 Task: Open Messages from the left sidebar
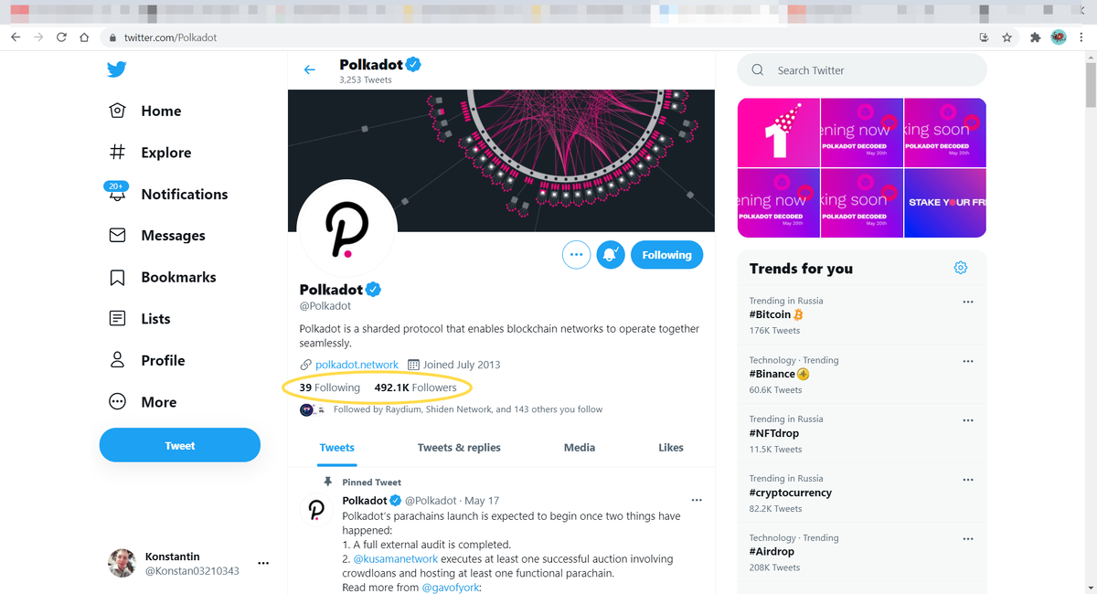tap(117, 235)
